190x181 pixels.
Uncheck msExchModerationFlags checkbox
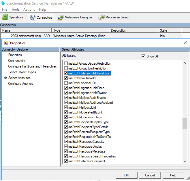[66, 117]
